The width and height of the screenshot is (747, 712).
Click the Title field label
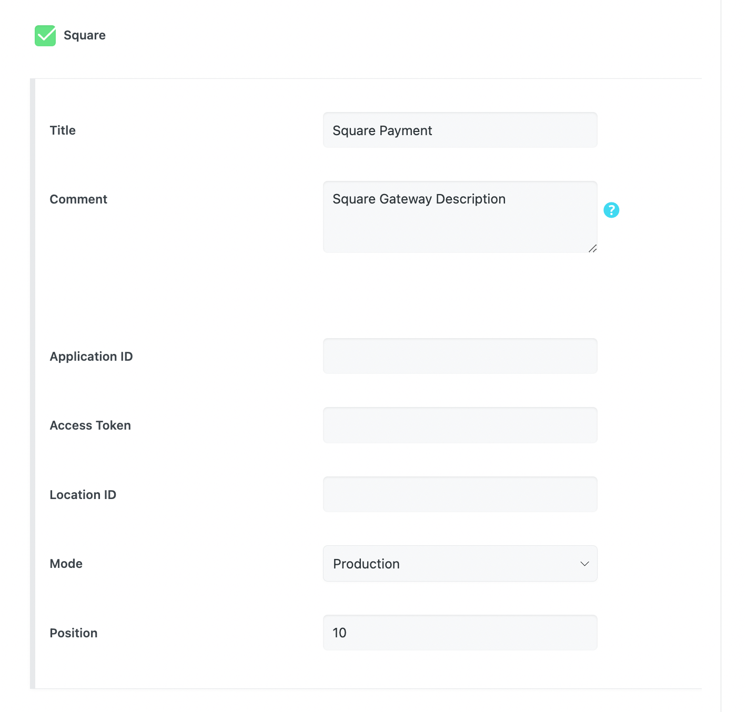tap(63, 130)
